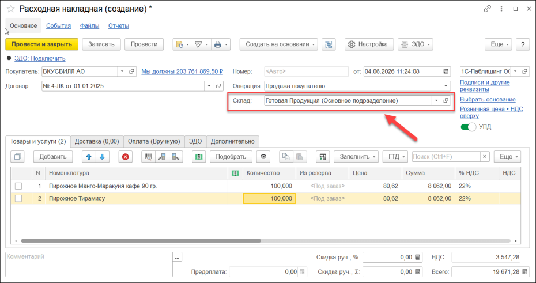Screen dimensions: 536x283
Task: Click Выбрать основание link
Action: 488,100
